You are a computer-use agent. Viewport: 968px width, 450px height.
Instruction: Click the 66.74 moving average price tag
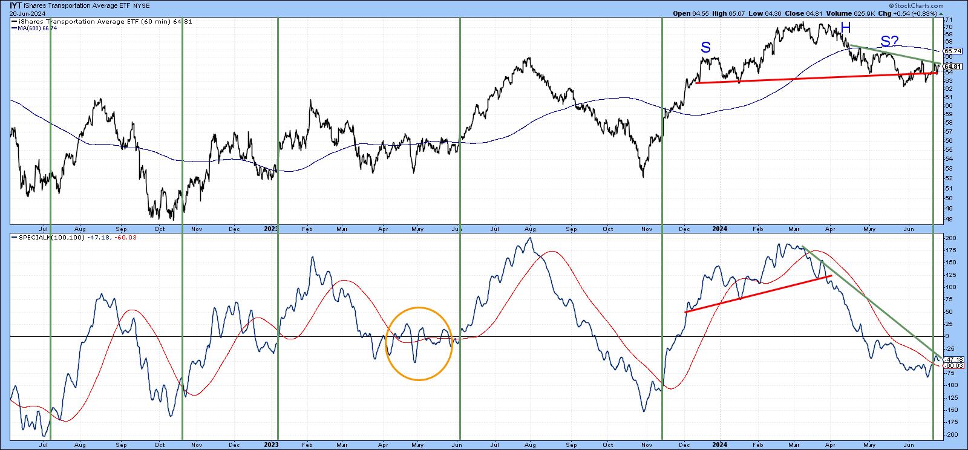coord(952,51)
